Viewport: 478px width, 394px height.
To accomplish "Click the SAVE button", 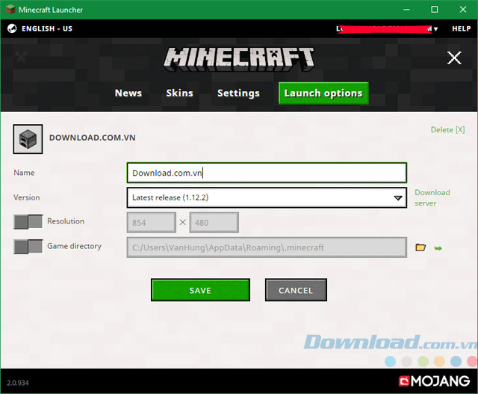I will (x=200, y=290).
